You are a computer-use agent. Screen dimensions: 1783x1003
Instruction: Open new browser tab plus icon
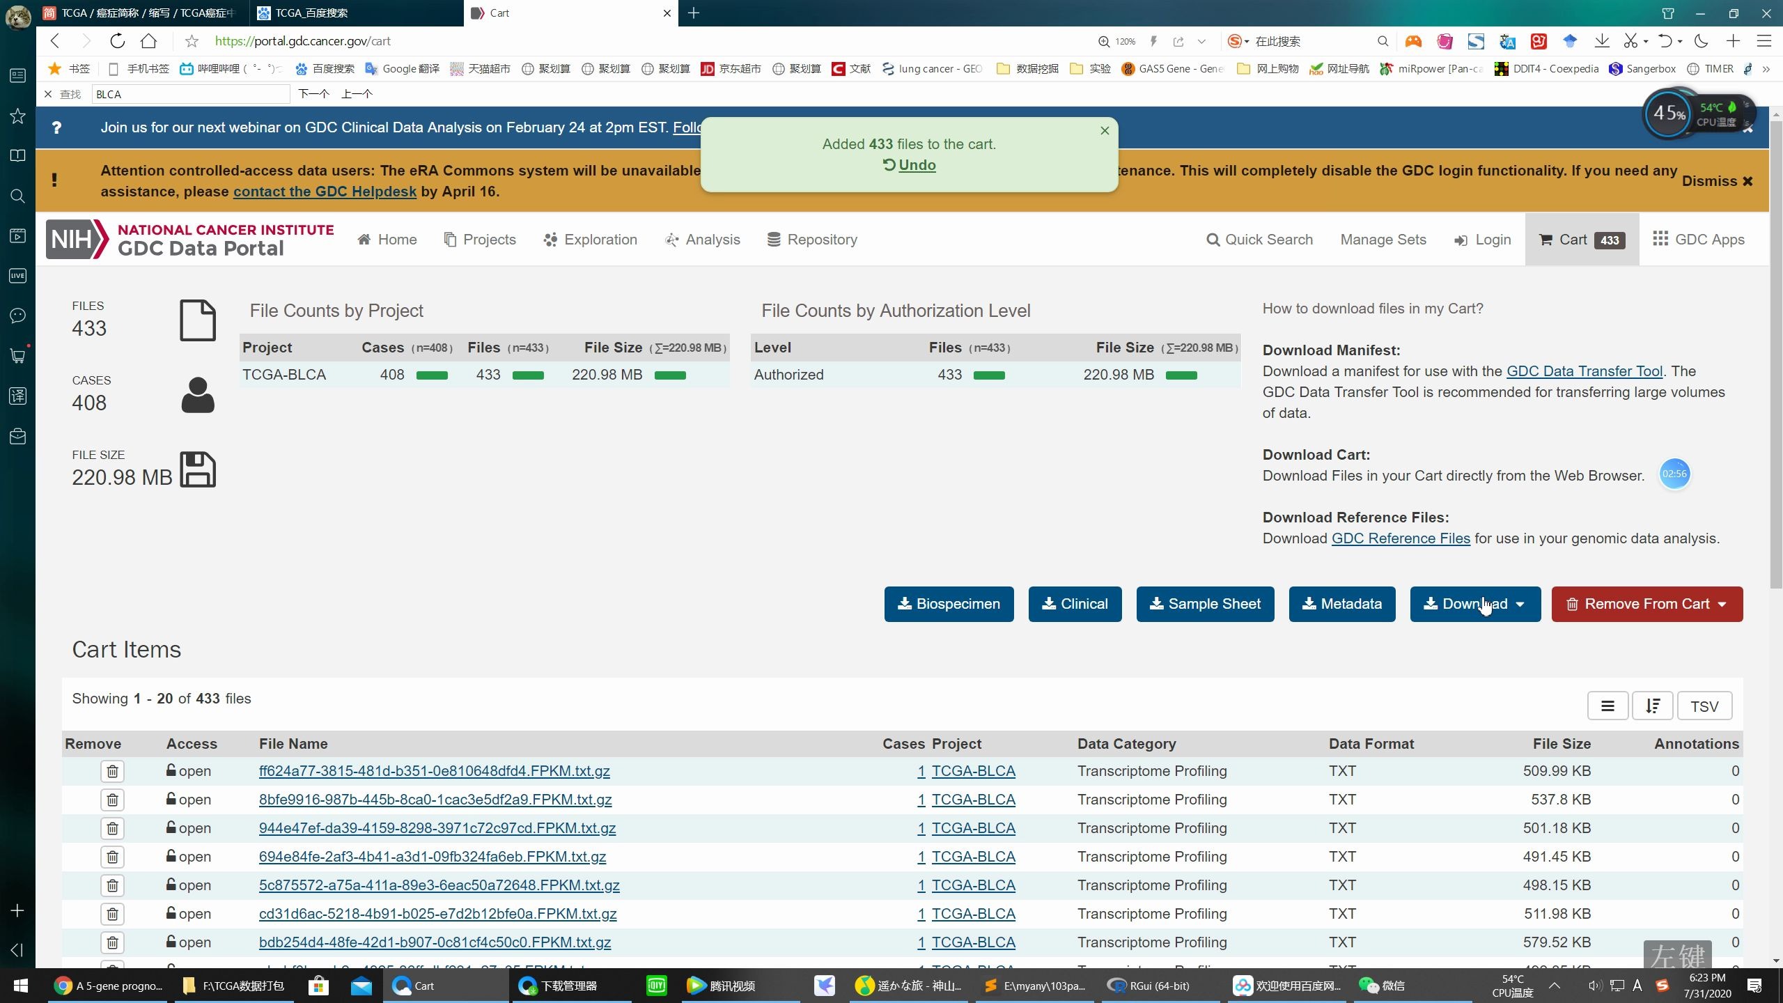coord(694,13)
